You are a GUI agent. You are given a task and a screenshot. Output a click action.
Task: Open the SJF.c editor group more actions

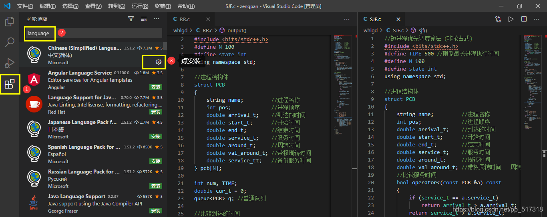[537, 19]
